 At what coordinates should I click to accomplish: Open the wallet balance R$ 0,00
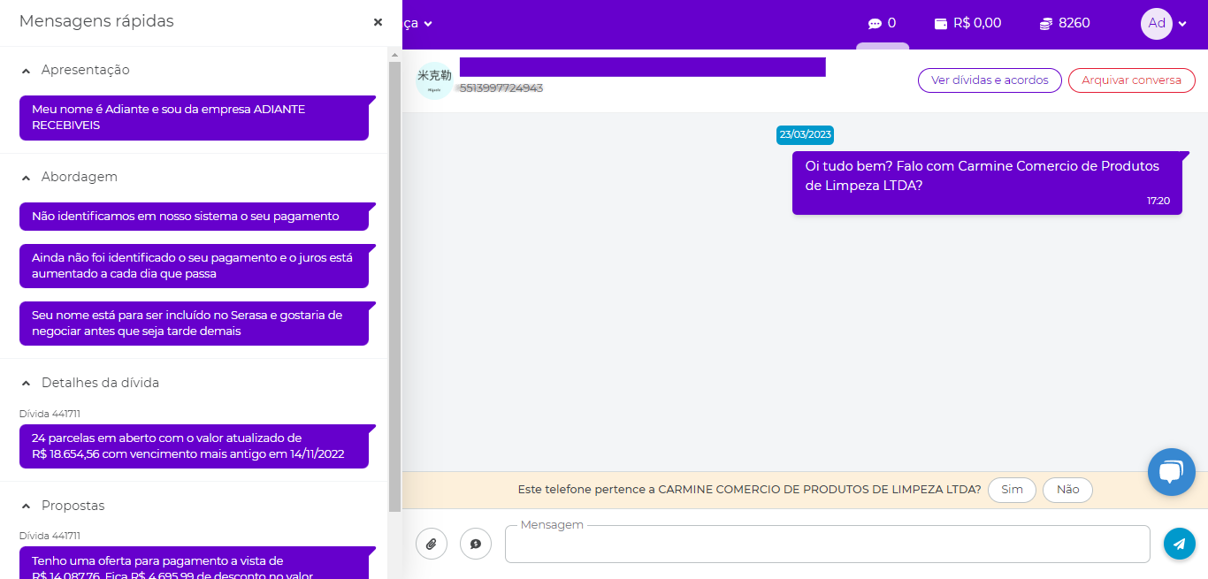point(967,23)
